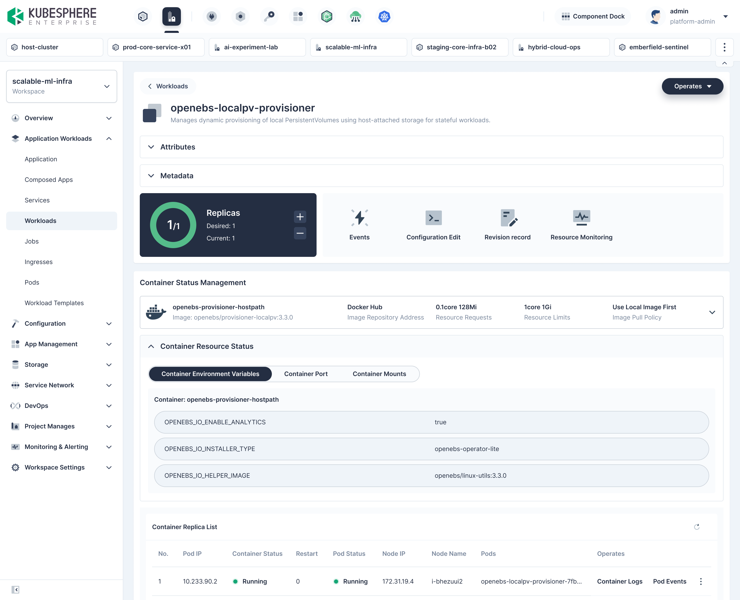Open workload Events

click(359, 225)
